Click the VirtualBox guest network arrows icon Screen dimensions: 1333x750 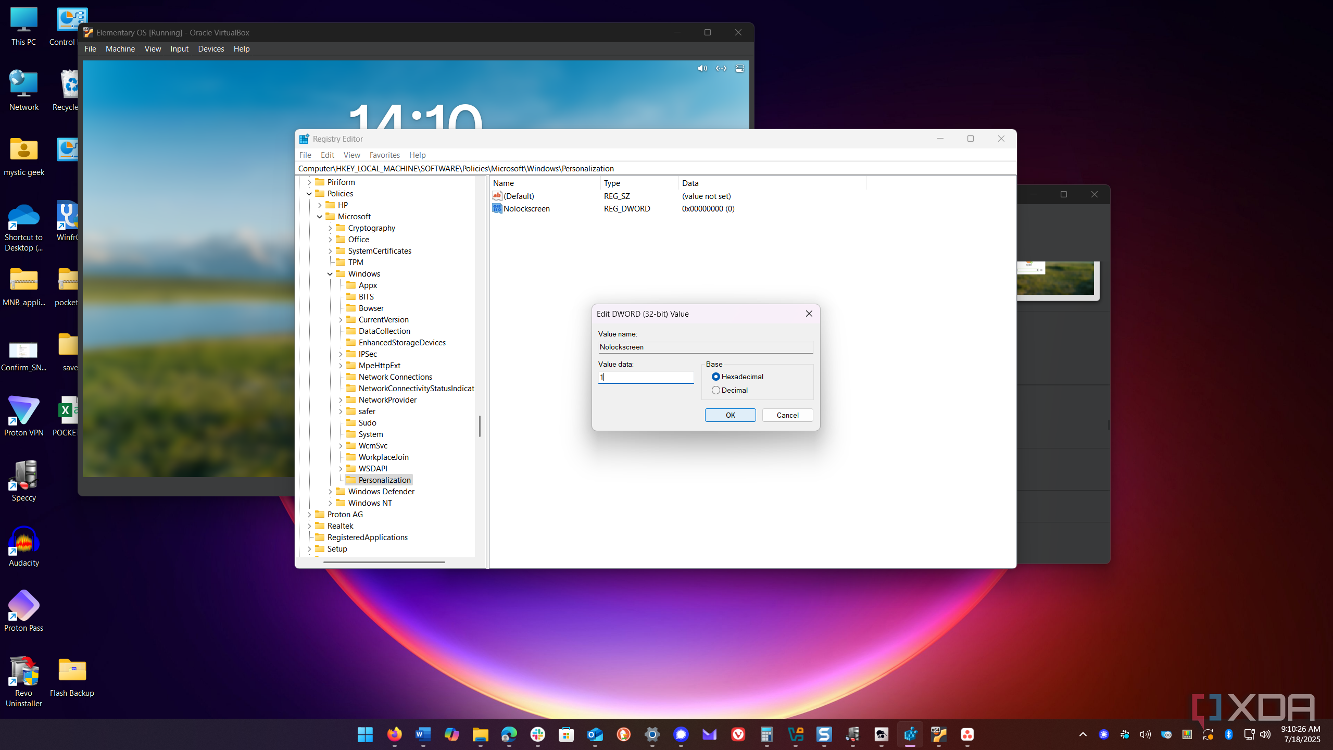721,69
